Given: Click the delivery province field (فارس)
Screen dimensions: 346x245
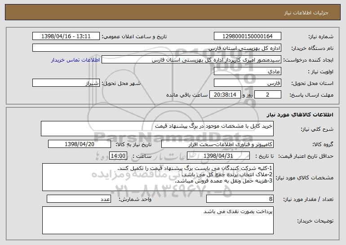Looking at the screenshot, I should coord(247,83).
